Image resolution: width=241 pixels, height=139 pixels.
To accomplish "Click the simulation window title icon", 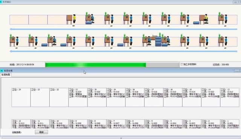I will click(1, 2).
